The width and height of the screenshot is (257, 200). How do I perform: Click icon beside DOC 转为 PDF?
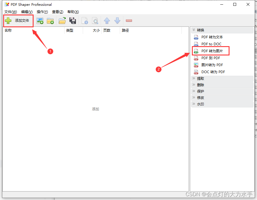tap(196, 72)
